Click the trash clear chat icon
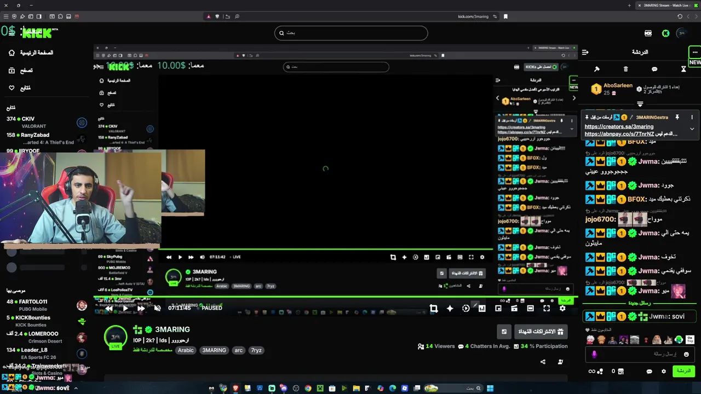The height and width of the screenshot is (394, 701). pyautogui.click(x=626, y=69)
